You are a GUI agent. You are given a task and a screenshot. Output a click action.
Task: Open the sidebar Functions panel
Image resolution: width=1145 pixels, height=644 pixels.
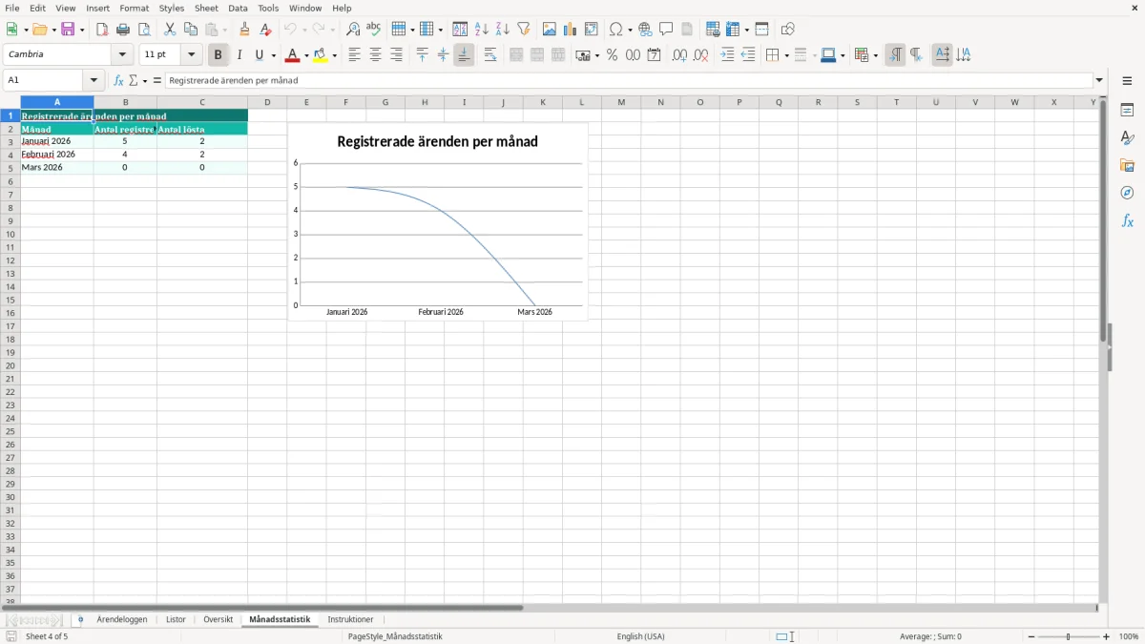[1127, 220]
